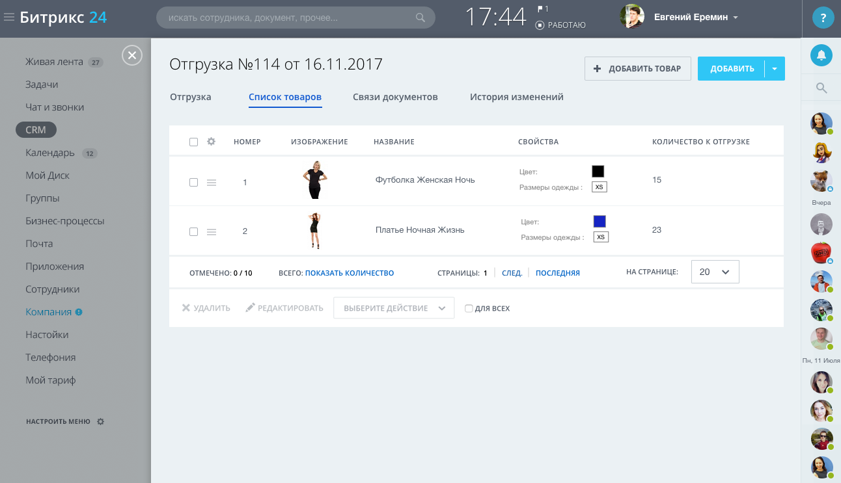Open Евгений Еремин profile avatar
This screenshot has height=483, width=841.
tap(631, 18)
